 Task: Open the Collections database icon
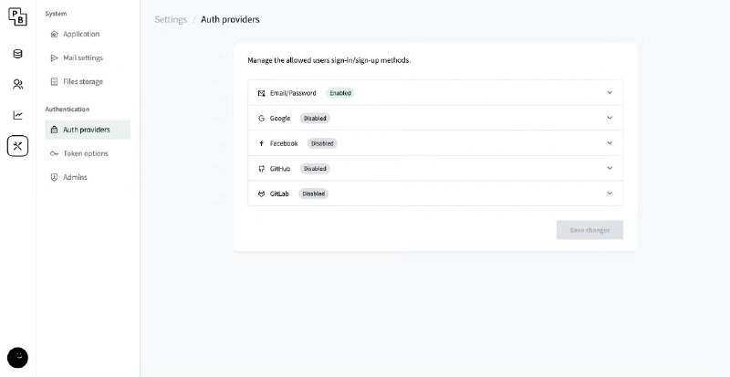click(x=17, y=54)
